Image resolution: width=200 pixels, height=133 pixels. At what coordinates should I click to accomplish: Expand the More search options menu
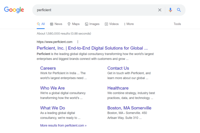(129, 24)
